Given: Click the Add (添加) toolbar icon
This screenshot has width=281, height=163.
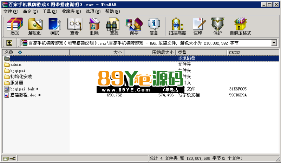Looking at the screenshot, I should coord(15,26).
